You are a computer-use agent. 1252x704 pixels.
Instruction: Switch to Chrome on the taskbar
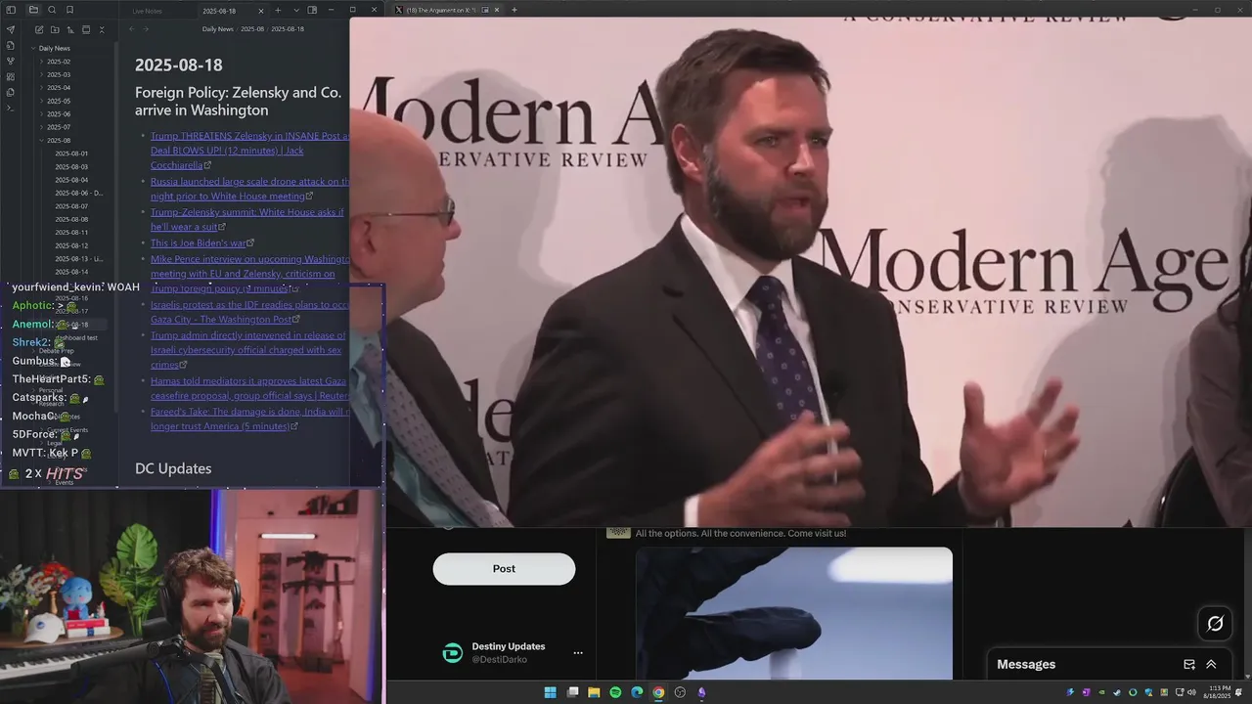(x=658, y=692)
